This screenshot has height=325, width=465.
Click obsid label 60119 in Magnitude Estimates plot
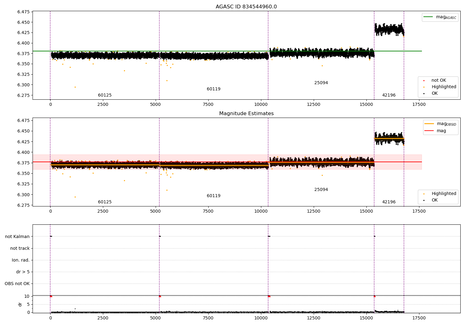pyautogui.click(x=214, y=196)
